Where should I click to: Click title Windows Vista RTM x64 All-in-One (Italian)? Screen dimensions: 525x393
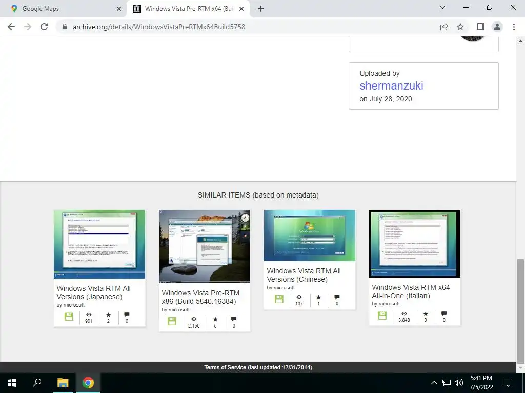[411, 291]
